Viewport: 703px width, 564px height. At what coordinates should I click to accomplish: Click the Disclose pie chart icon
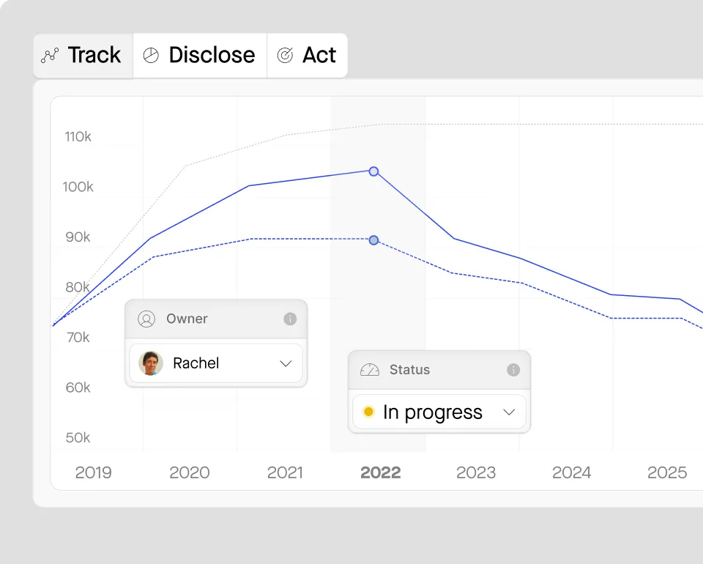pyautogui.click(x=151, y=56)
